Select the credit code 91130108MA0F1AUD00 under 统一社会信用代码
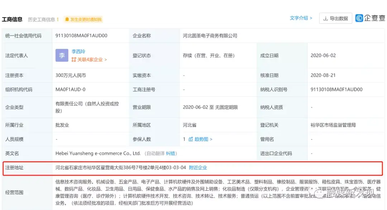The width and height of the screenshot is (387, 210). [x=81, y=35]
